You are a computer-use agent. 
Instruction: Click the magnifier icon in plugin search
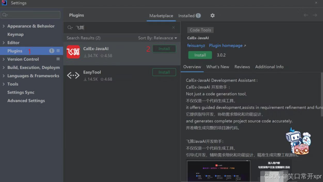70,28
